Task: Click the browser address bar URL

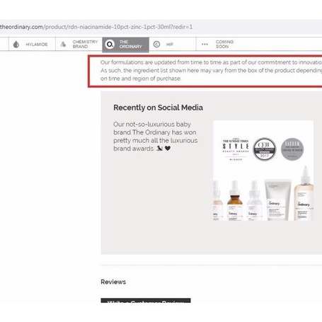Action: (96, 27)
